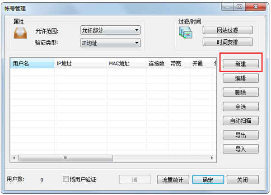The width and height of the screenshot is (271, 195).
Task: Click the horizontal scrollbar right arrow
Action: tap(212, 158)
